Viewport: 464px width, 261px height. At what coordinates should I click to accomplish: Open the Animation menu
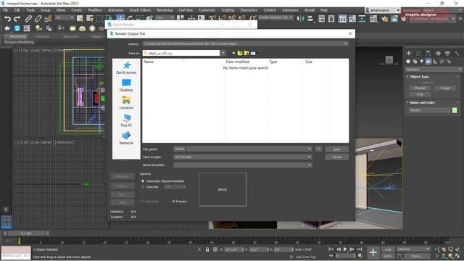click(116, 10)
